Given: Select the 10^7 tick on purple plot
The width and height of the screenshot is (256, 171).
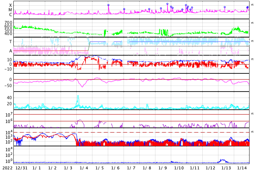Looking at the screenshot, I should click(x=9, y=115).
